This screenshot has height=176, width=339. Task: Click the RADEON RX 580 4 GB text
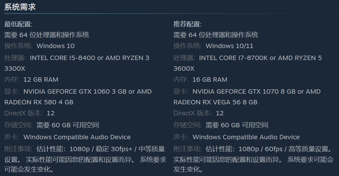(x=39, y=102)
